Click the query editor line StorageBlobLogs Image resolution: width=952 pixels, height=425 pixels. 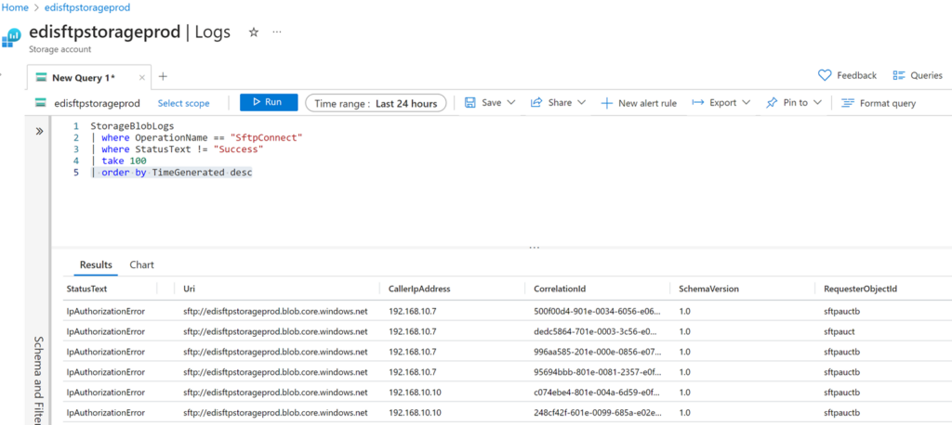coord(132,126)
